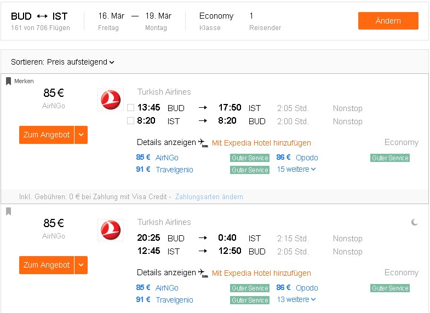Expand arrow next to first Zum Angebot button
The width and height of the screenshot is (430, 313).
coord(81,135)
